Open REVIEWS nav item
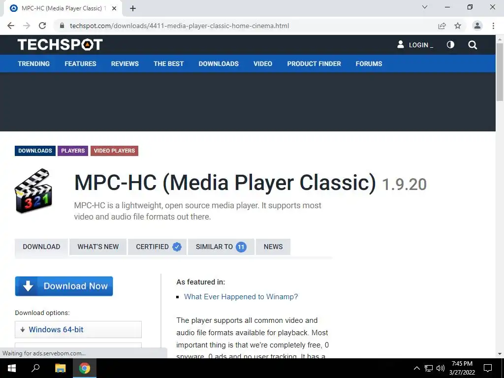The height and width of the screenshot is (378, 504). point(125,63)
